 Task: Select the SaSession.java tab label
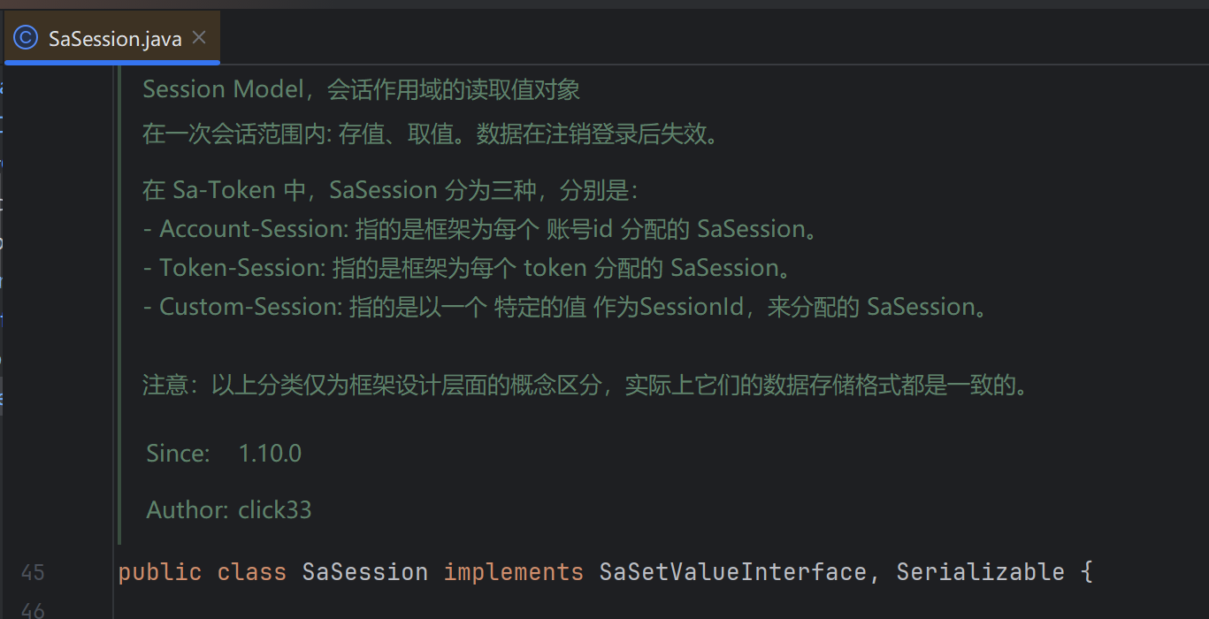click(115, 39)
